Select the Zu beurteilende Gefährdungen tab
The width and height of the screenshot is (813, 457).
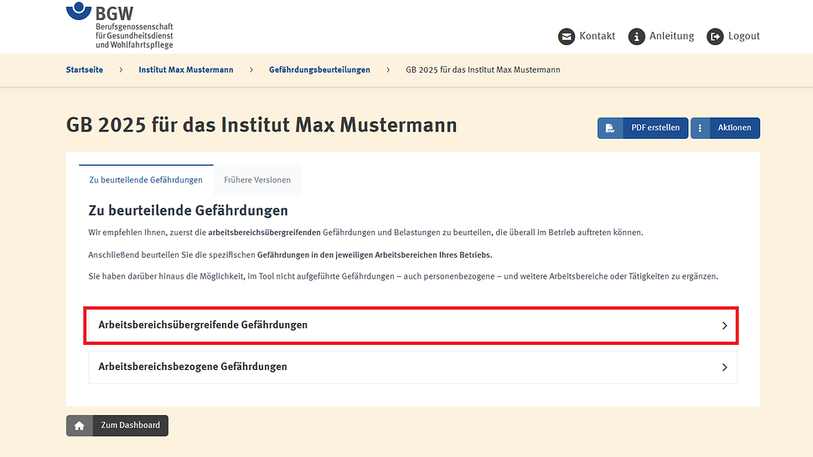(146, 180)
